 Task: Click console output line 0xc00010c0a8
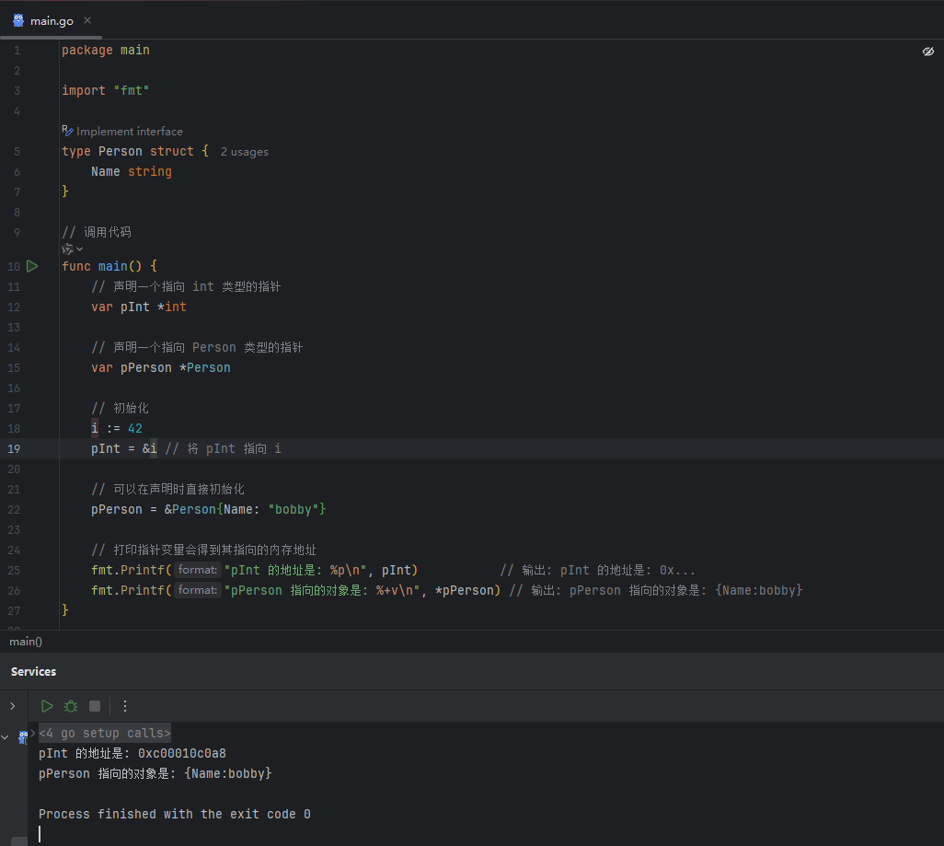(x=132, y=754)
